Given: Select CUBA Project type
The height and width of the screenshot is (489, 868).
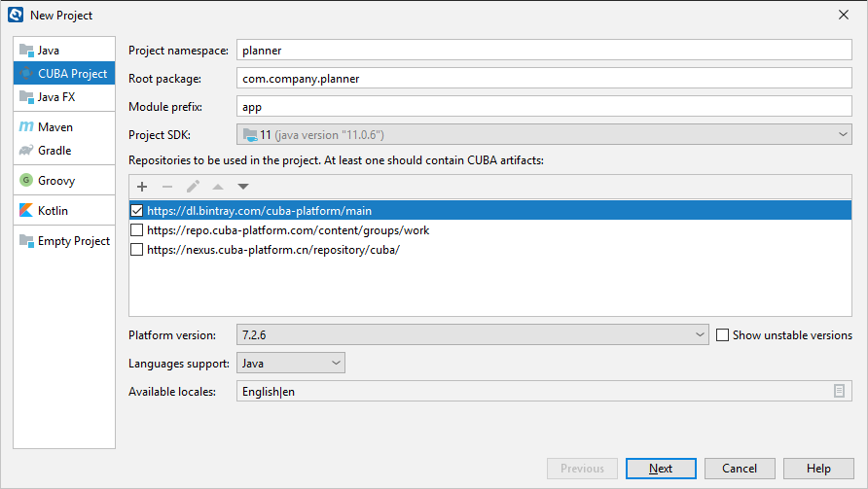Looking at the screenshot, I should 64,74.
